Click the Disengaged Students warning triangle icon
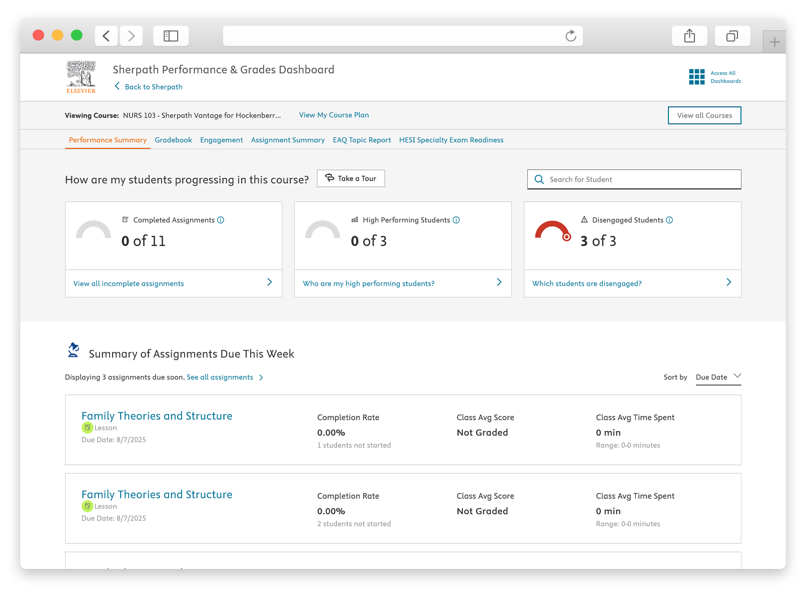 coord(584,220)
